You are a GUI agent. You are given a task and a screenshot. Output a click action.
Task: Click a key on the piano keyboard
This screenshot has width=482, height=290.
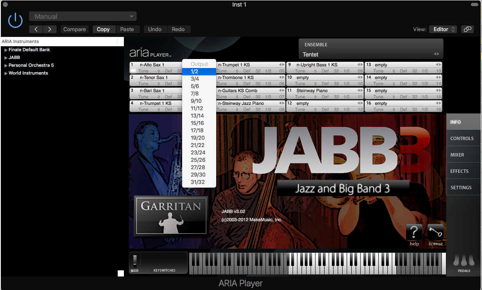(317, 263)
